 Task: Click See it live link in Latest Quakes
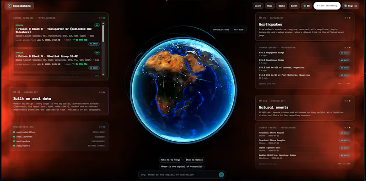(x=344, y=84)
